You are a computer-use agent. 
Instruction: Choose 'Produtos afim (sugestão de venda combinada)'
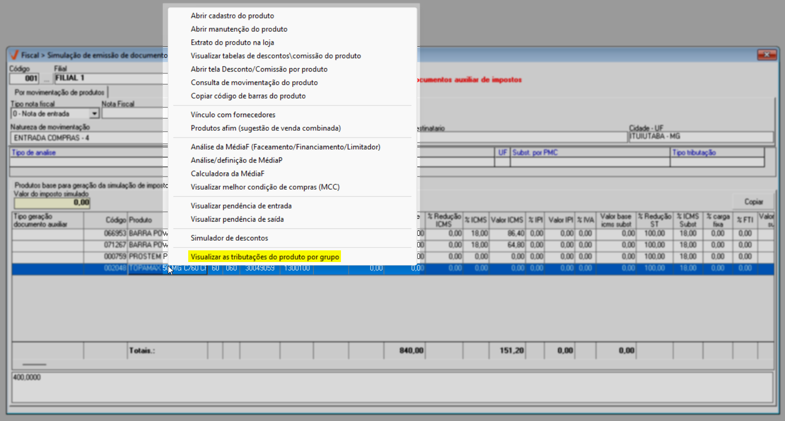(266, 128)
